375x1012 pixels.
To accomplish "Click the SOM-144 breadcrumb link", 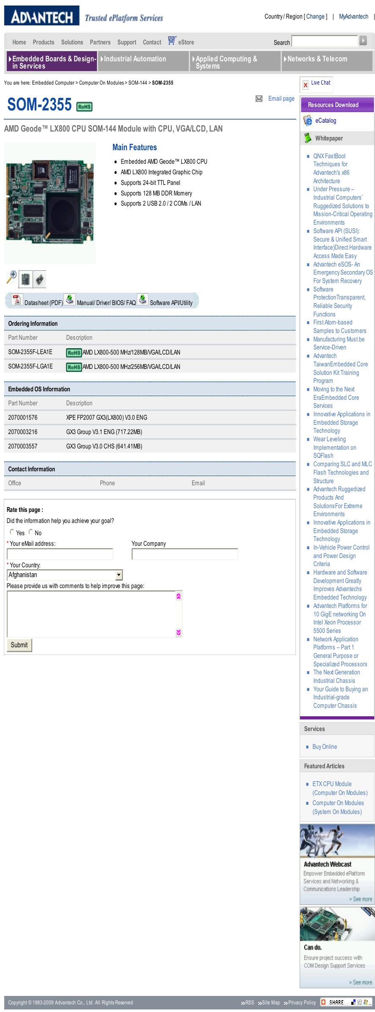I will (x=138, y=83).
